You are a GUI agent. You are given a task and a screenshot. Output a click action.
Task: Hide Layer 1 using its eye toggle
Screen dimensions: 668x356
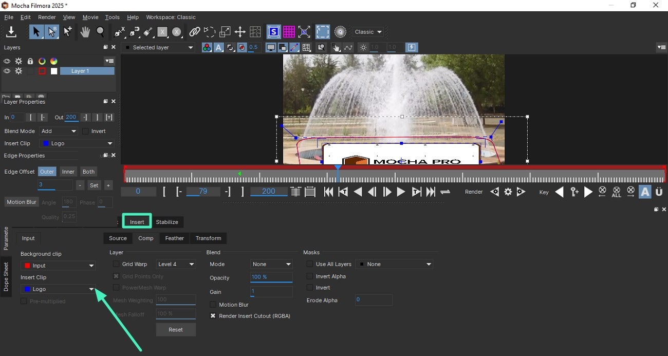pyautogui.click(x=7, y=71)
